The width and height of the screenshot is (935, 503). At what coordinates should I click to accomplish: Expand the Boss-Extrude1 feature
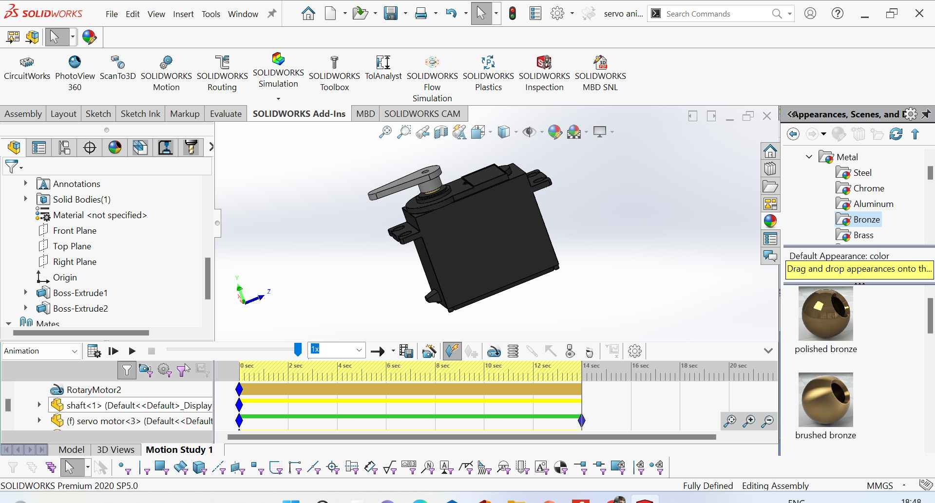tap(26, 292)
